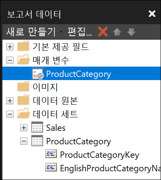Click the Sales dataset table icon

[x=37, y=127]
